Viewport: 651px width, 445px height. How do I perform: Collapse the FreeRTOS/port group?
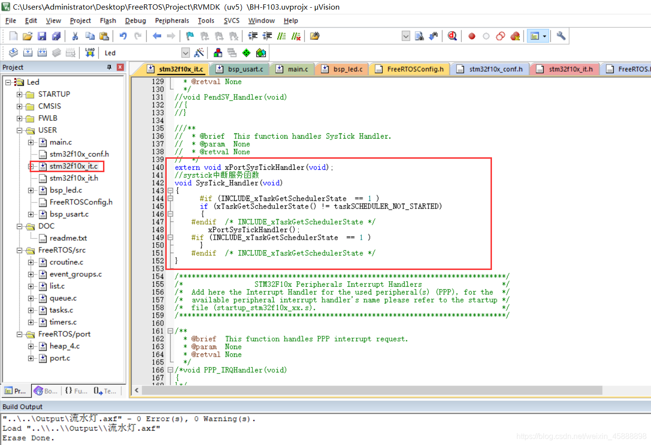[20, 334]
